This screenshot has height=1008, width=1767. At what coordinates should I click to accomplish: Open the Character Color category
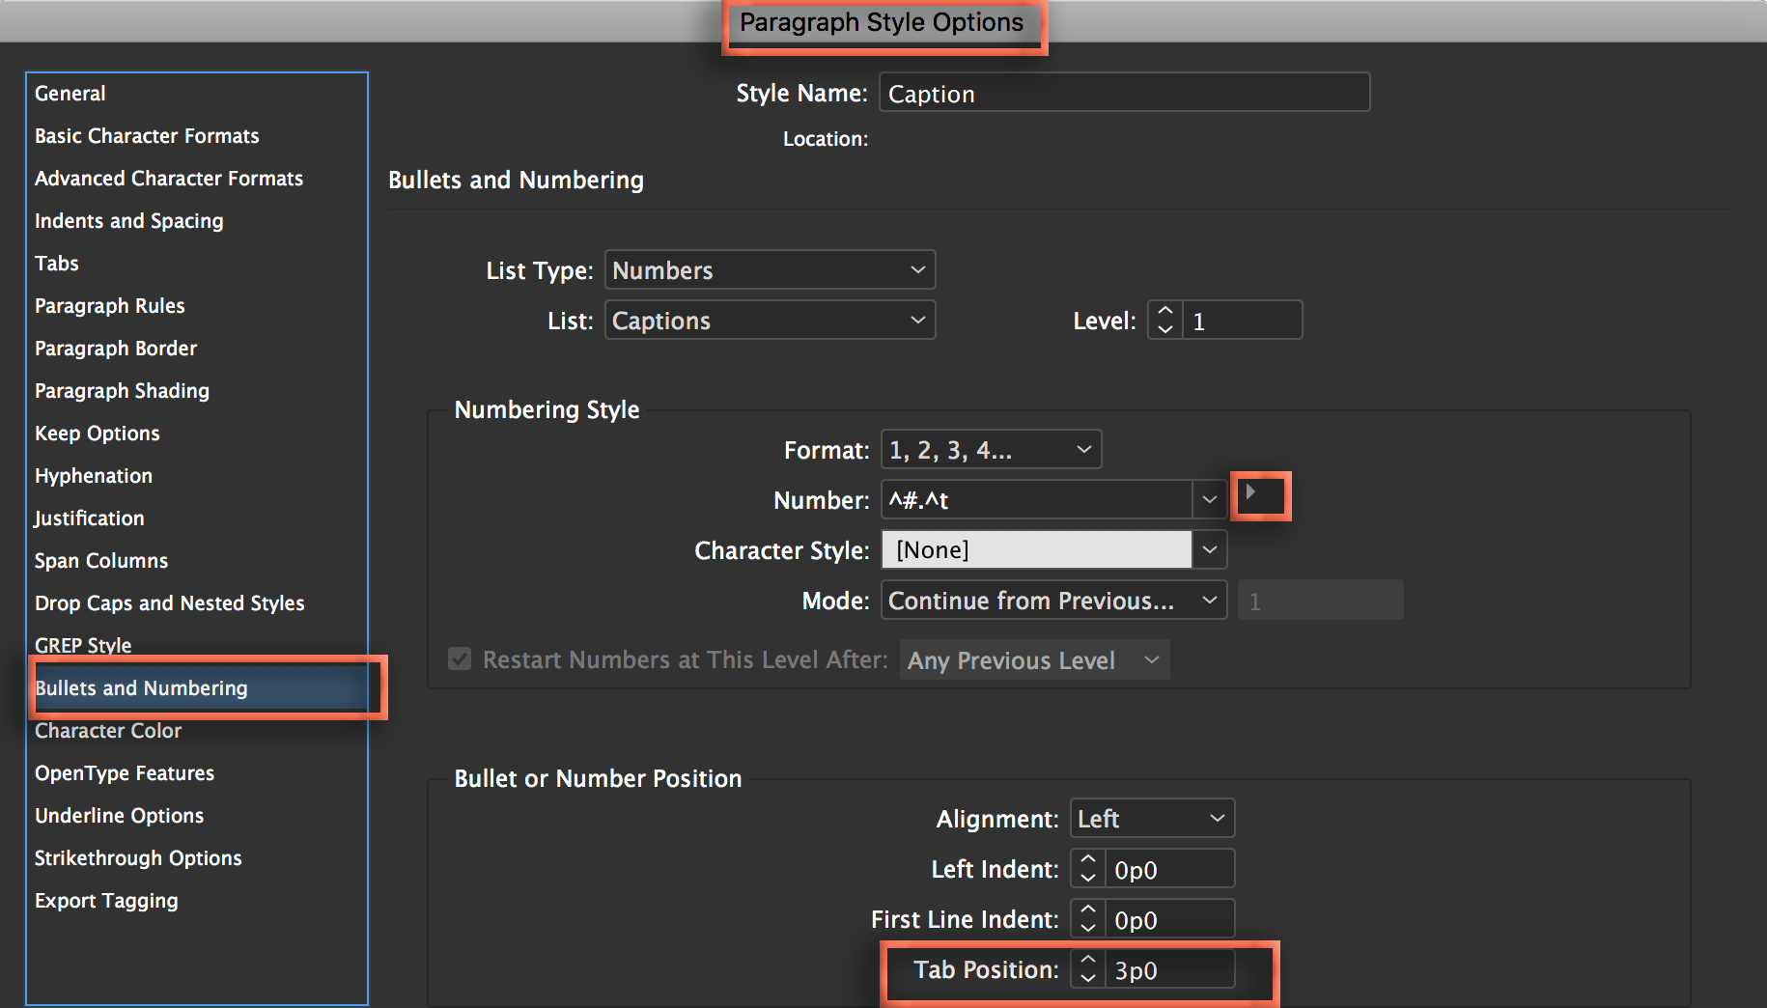(x=108, y=731)
